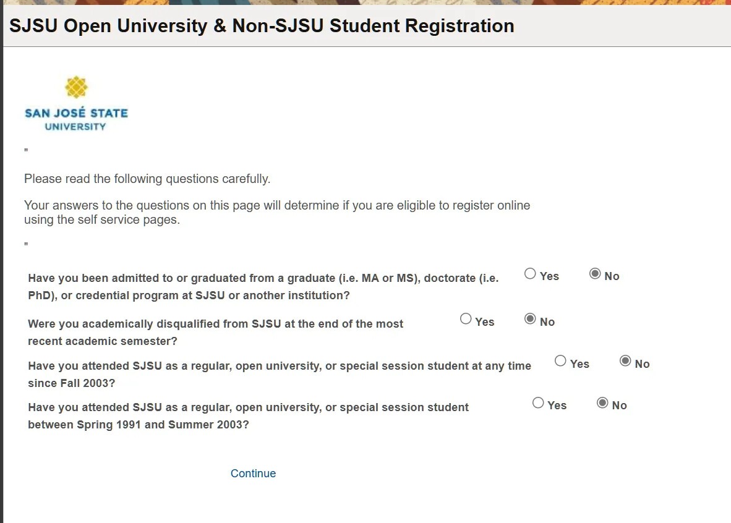The width and height of the screenshot is (731, 523).
Task: Click the Student Registration page heading
Action: tap(262, 26)
